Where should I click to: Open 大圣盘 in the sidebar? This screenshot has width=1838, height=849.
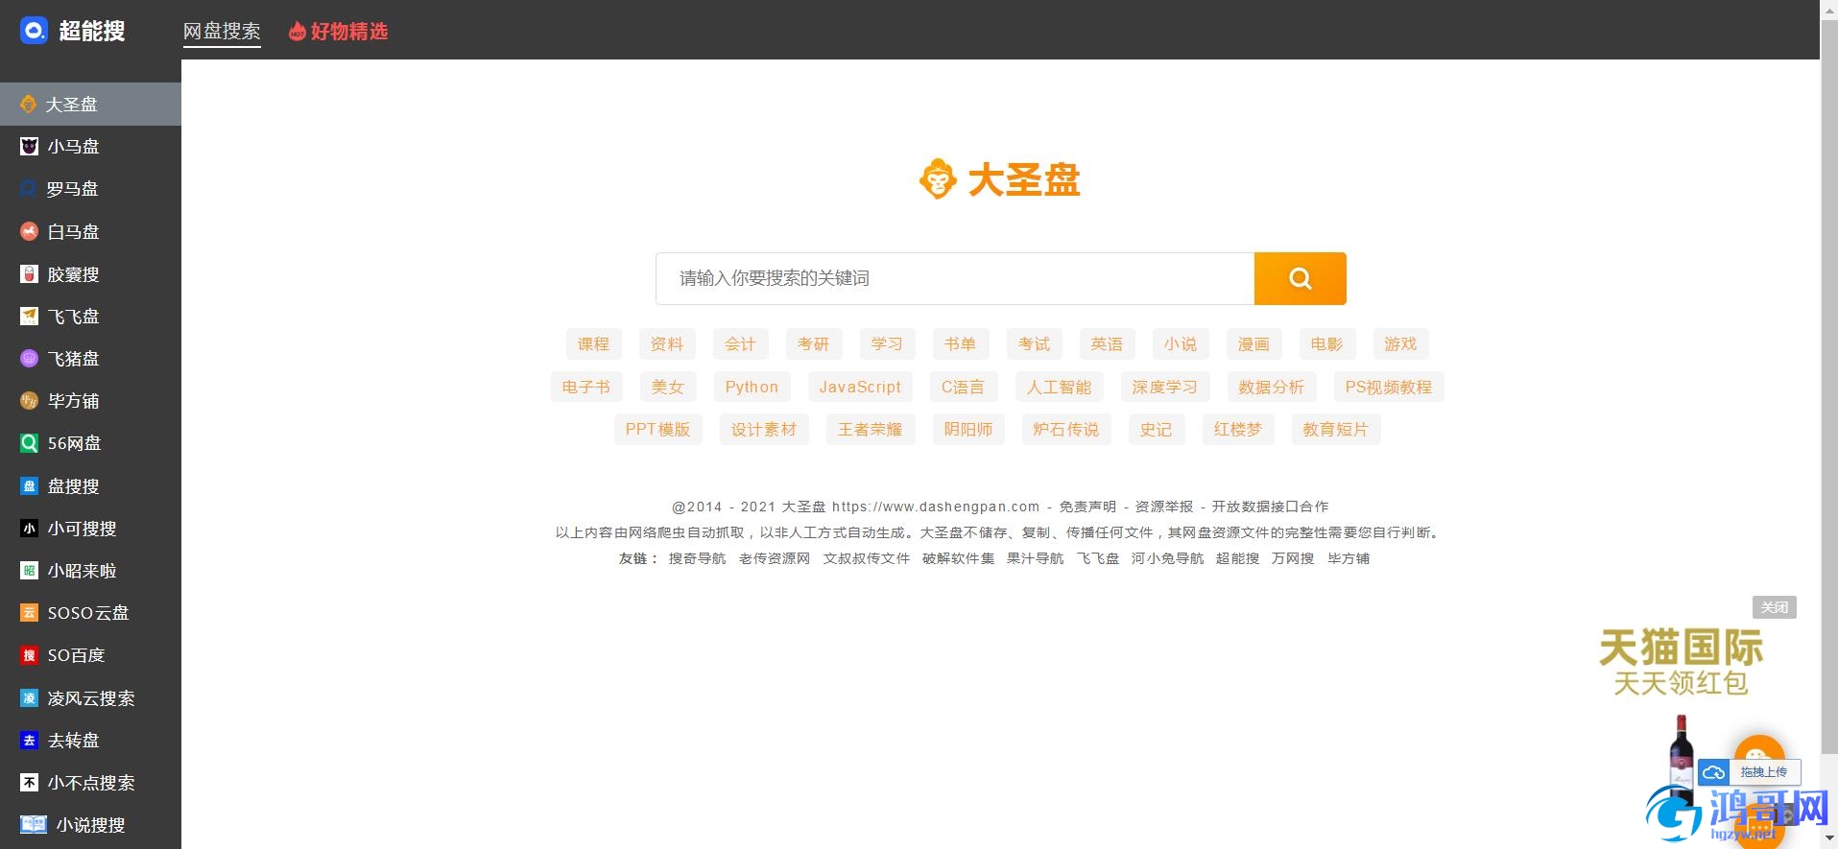[x=90, y=104]
